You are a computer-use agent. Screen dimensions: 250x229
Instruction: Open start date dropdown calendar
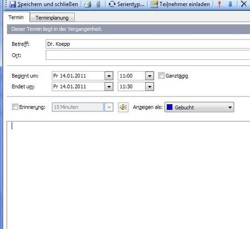tap(109, 76)
